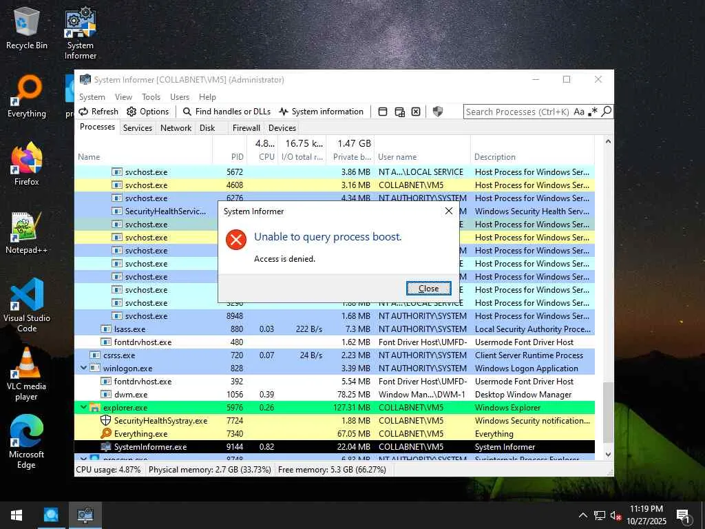Select the VLC media player shortcut
The width and height of the screenshot is (705, 529).
click(27, 374)
